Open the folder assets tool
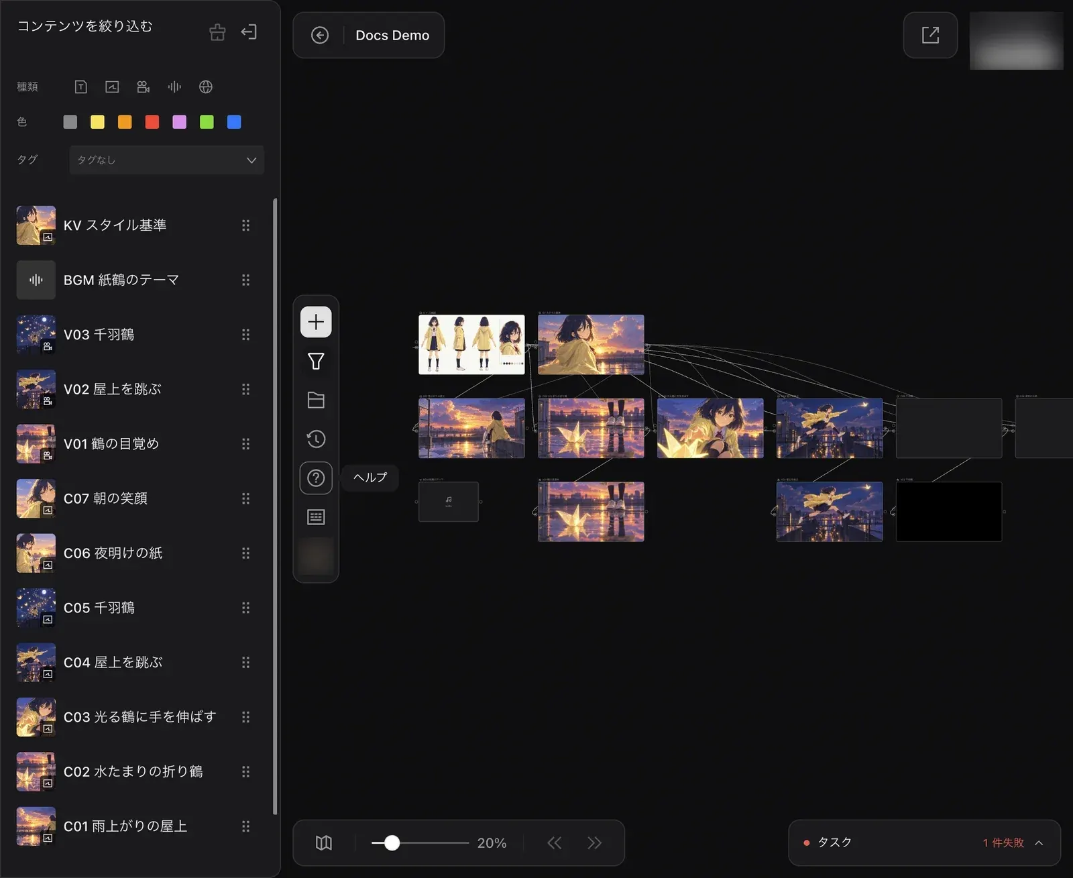The height and width of the screenshot is (878, 1073). [316, 400]
